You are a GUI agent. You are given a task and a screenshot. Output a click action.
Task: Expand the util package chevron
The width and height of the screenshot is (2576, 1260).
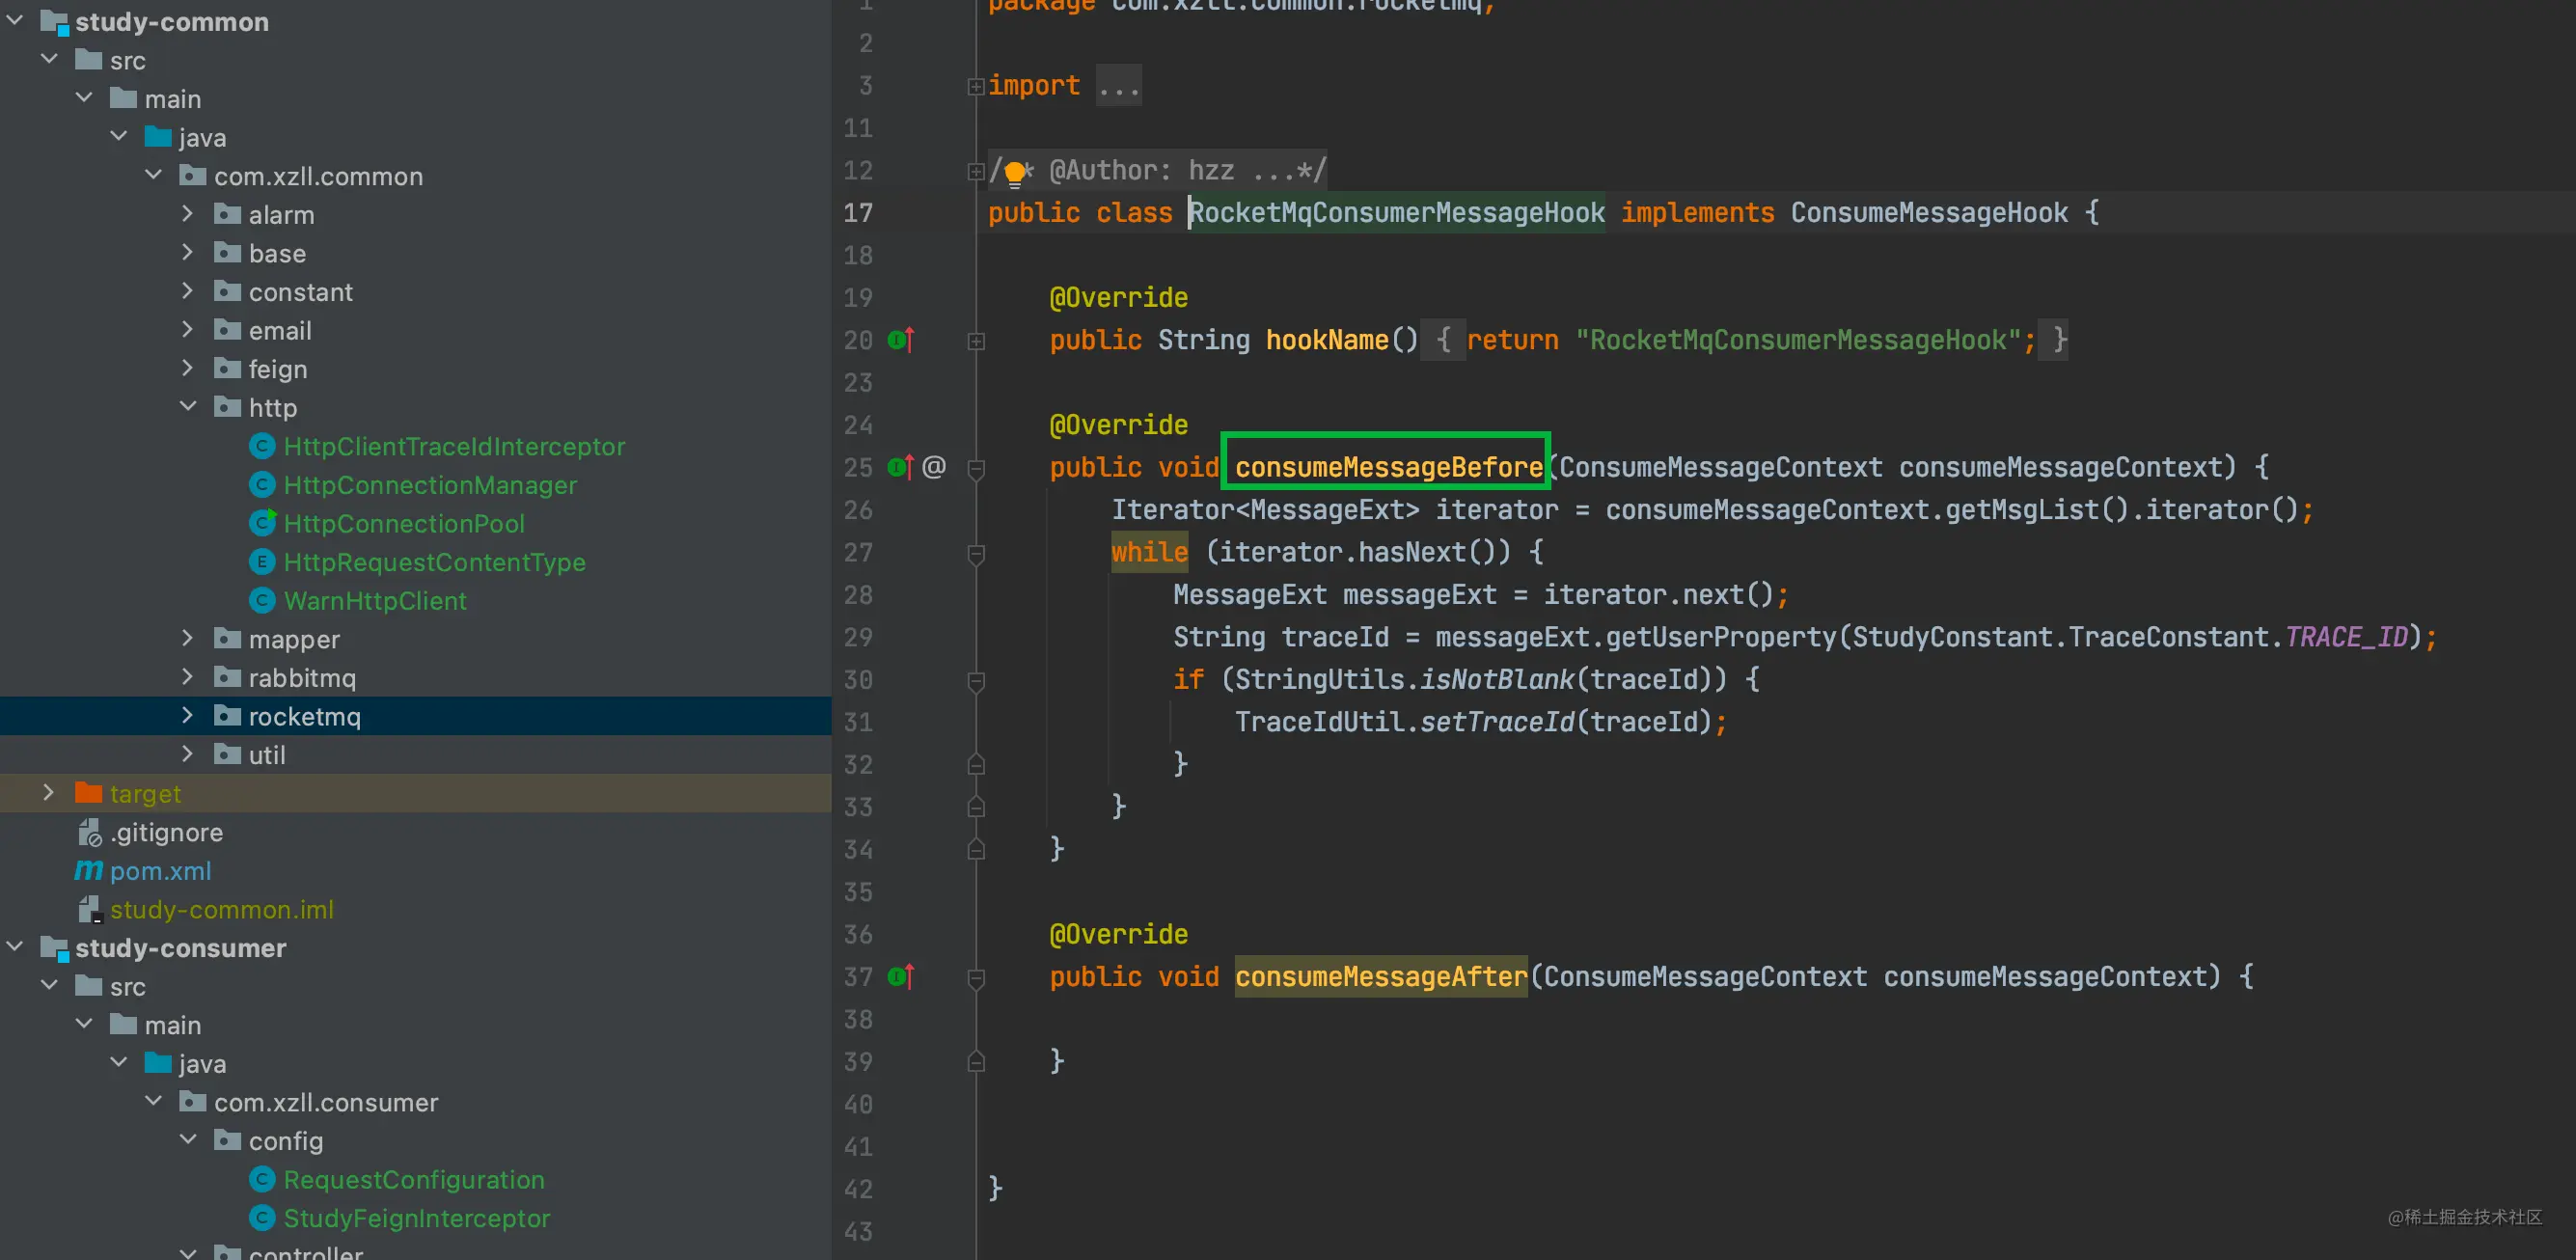pos(187,753)
